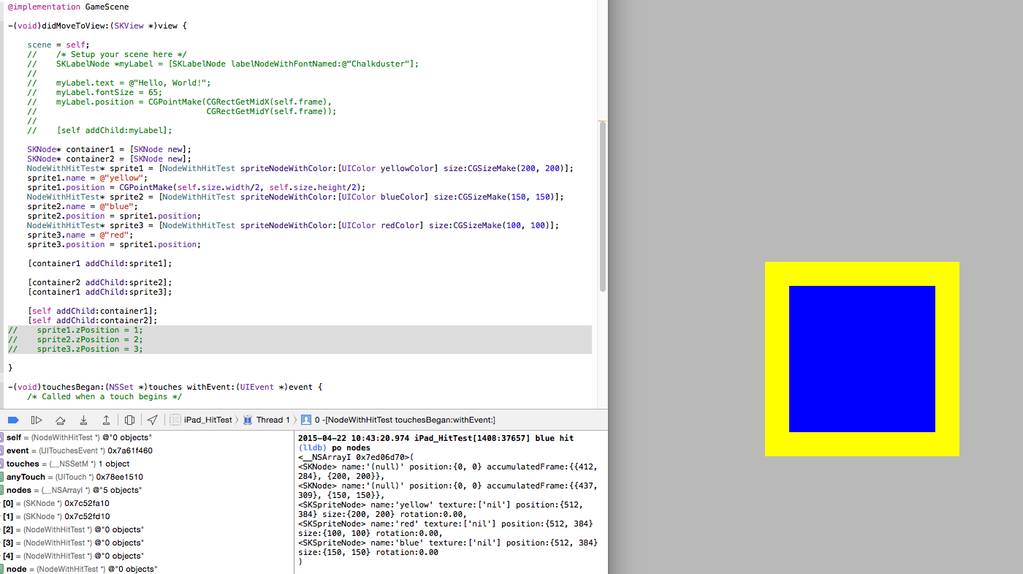Select array element [3] row
The width and height of the screenshot is (1023, 574).
(x=146, y=543)
